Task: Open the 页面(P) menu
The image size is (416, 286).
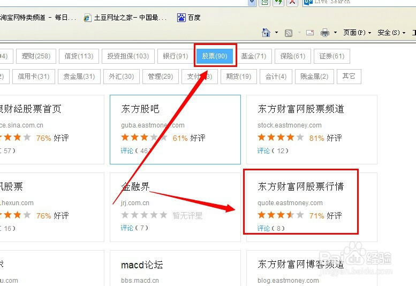Action: point(357,33)
